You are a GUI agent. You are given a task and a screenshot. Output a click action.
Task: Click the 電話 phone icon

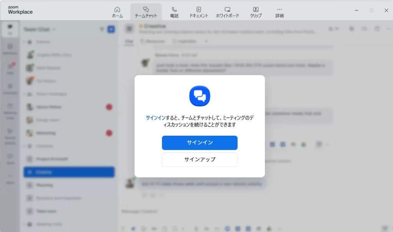pyautogui.click(x=174, y=12)
